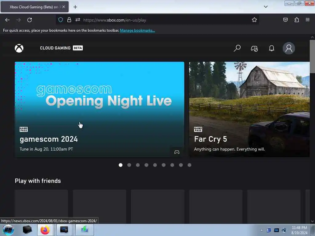Close the Xbox Cloud Gaming tab
The width and height of the screenshot is (315, 236).
click(x=63, y=7)
